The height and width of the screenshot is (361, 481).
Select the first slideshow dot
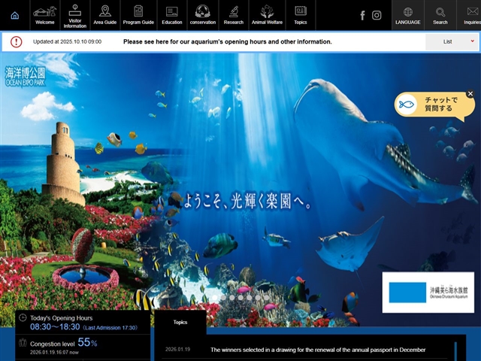(215, 298)
